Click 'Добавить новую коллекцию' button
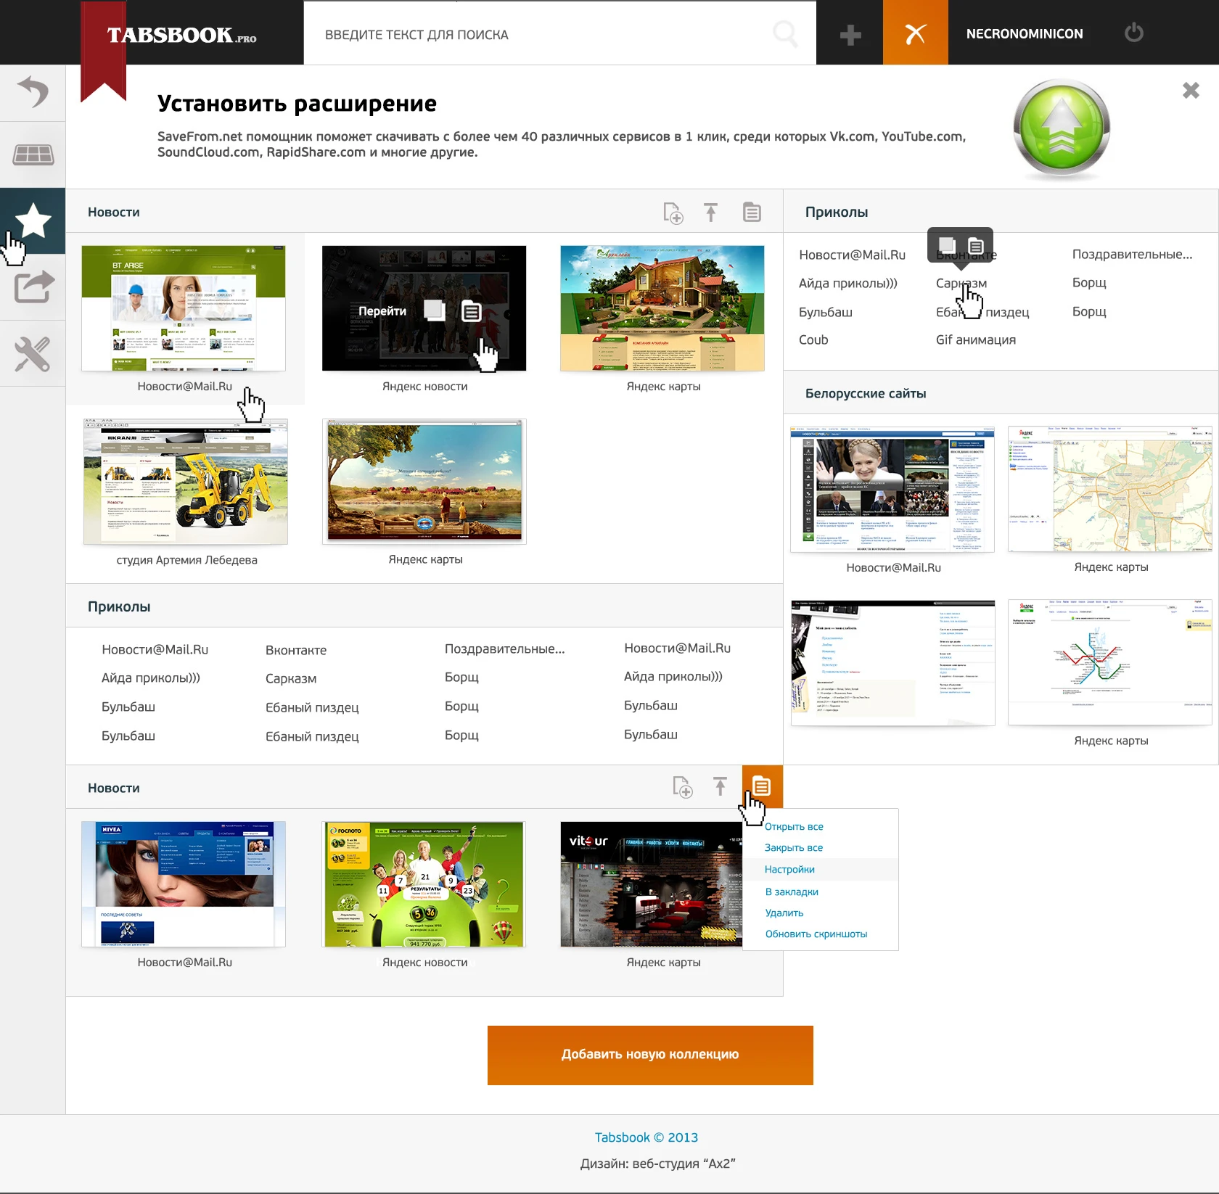 tap(650, 1055)
